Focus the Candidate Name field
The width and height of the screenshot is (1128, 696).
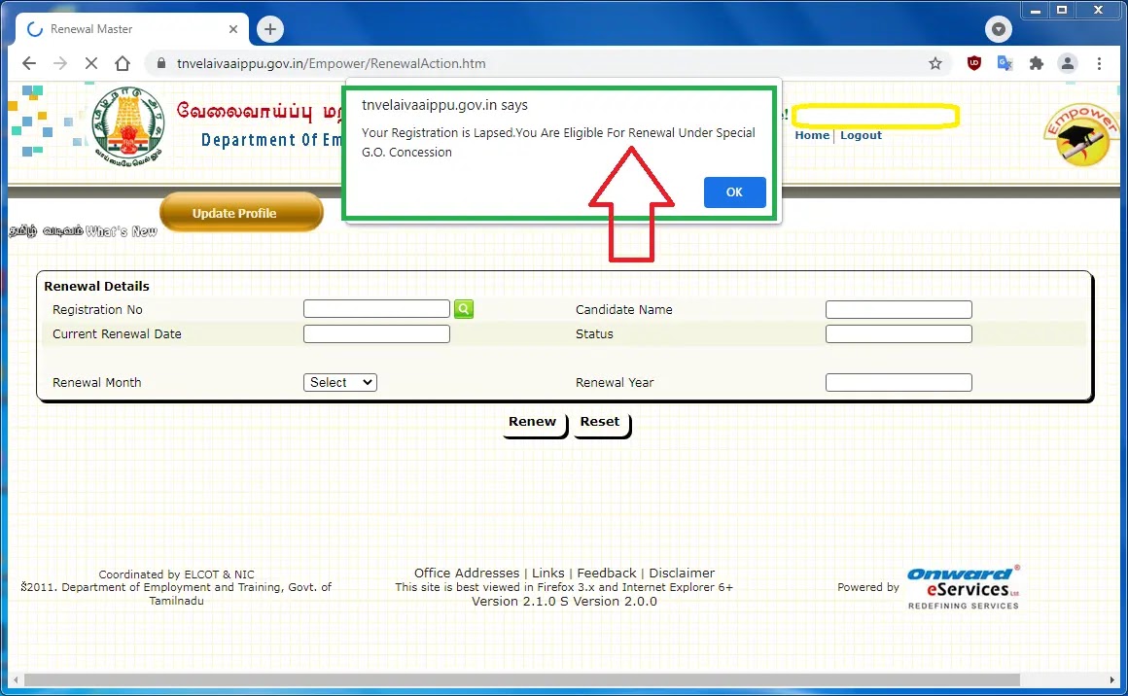coord(899,309)
